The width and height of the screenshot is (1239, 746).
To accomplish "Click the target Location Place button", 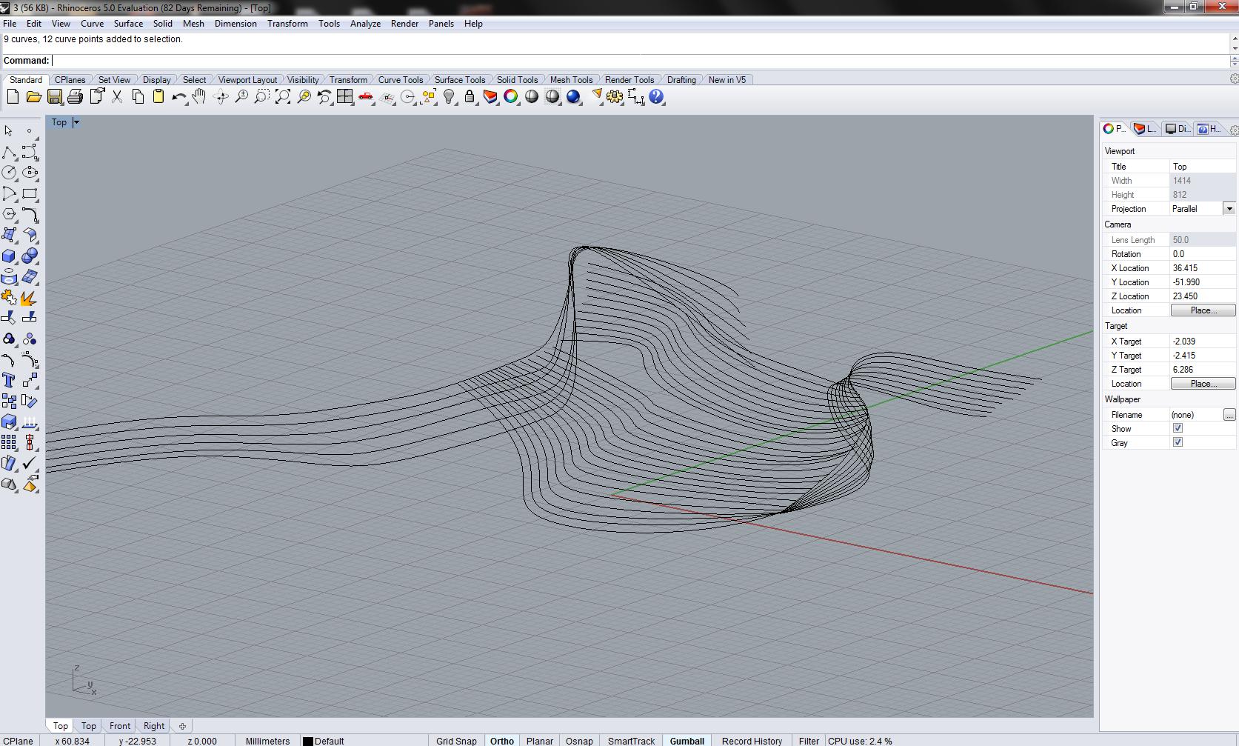I will (1203, 384).
